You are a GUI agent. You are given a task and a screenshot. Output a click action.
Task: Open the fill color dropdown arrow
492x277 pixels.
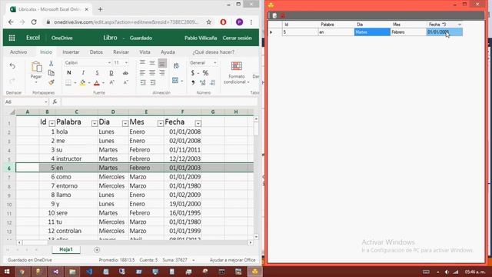pos(89,83)
